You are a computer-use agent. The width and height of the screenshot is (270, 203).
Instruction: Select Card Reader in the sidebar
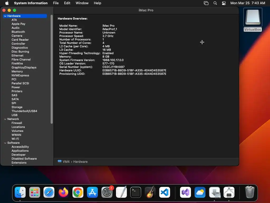click(20, 40)
